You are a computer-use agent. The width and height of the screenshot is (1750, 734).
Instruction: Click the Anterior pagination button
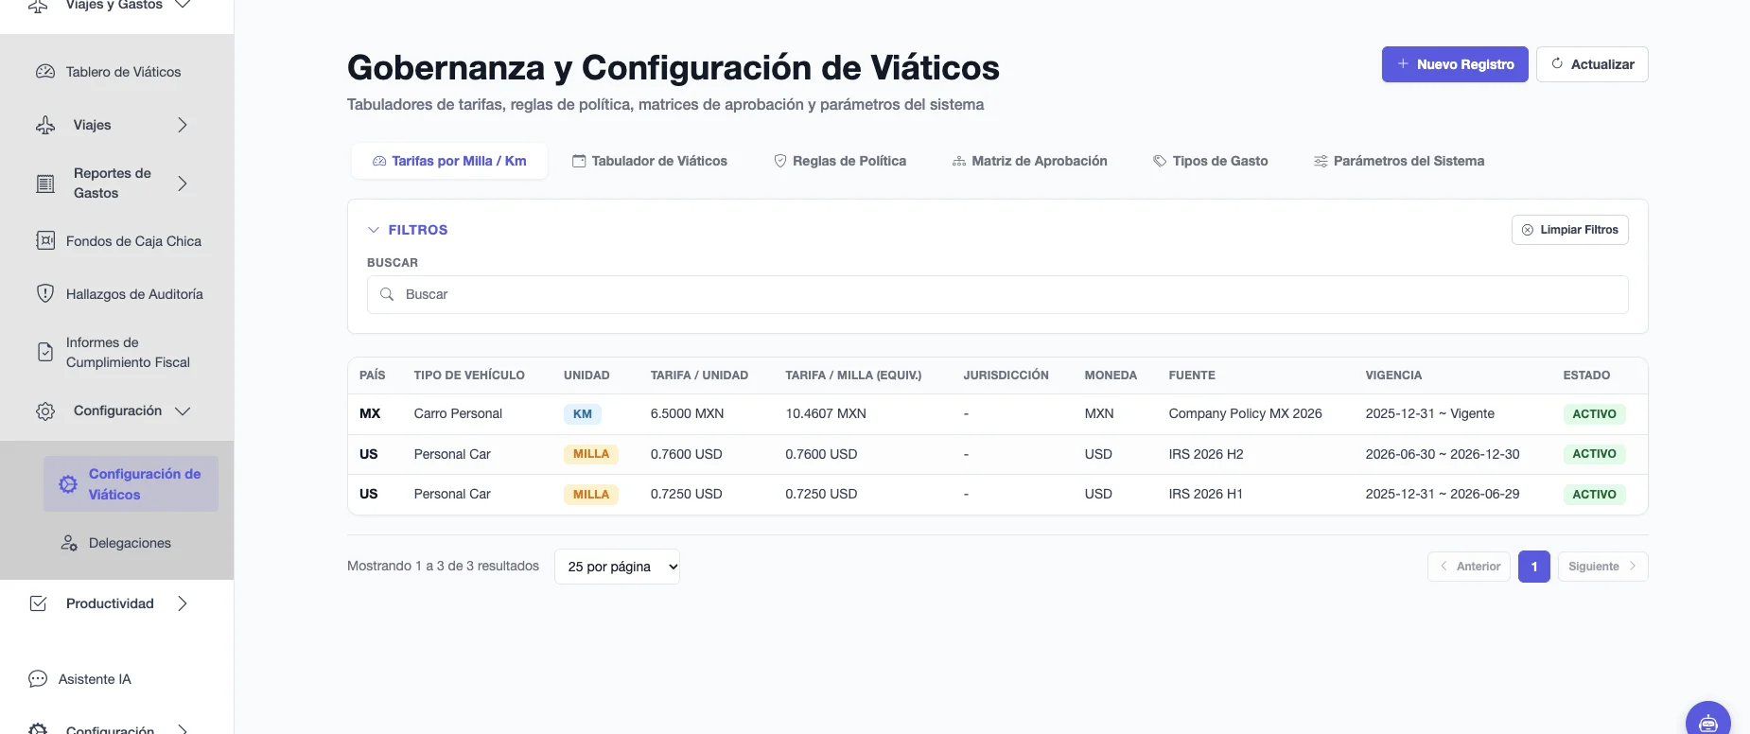pos(1469,567)
